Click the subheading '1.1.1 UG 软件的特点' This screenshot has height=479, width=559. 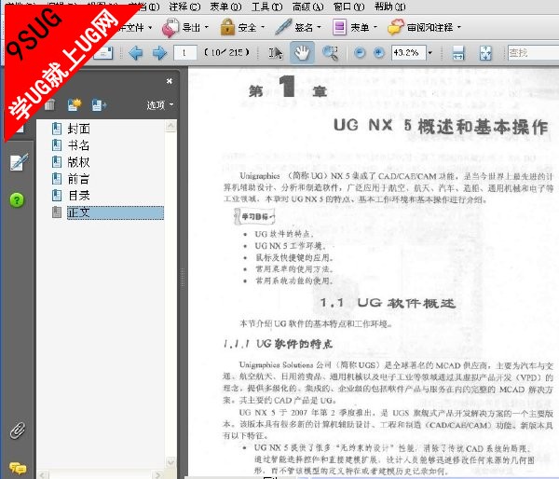[x=278, y=344]
